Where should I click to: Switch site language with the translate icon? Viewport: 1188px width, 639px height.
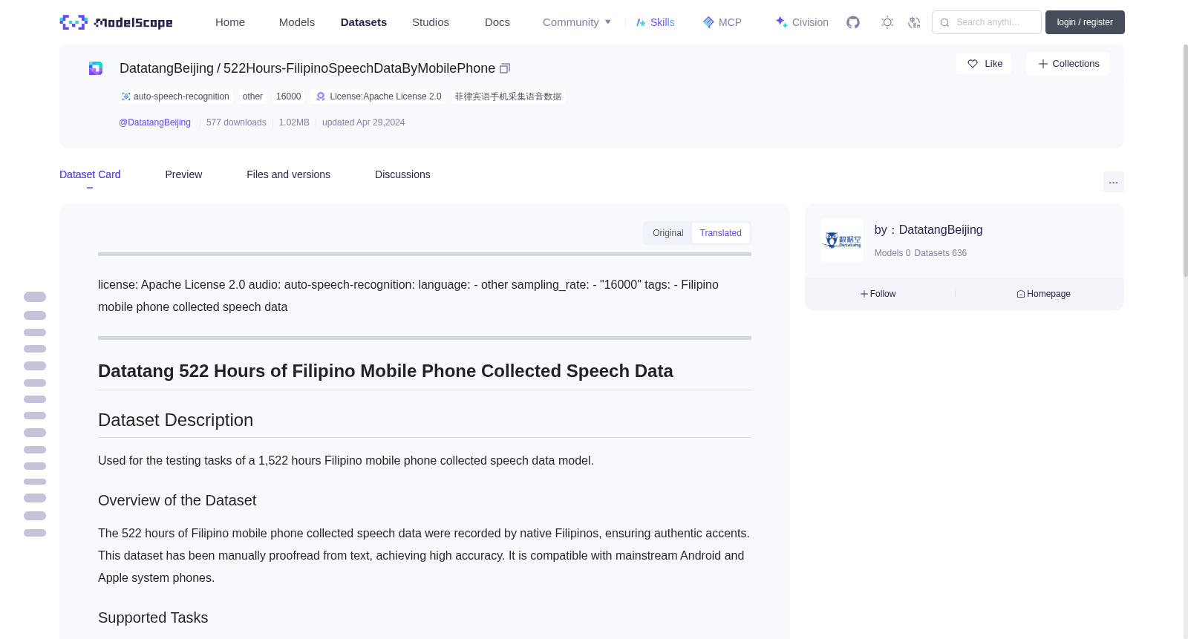914,22
